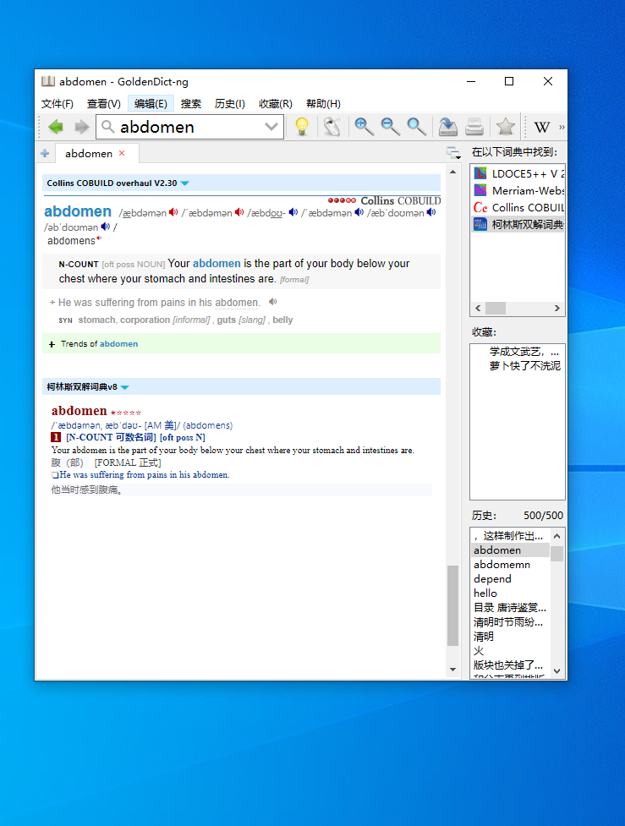
Task: Select favorite 学成文武艺
Action: pos(524,352)
